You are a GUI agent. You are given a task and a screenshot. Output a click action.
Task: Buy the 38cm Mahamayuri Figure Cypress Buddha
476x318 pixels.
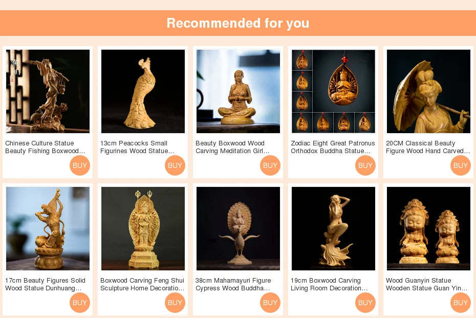pos(270,303)
